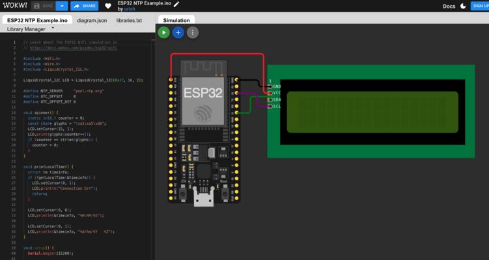
Task: Click the SIGN UP button
Action: click(480, 6)
